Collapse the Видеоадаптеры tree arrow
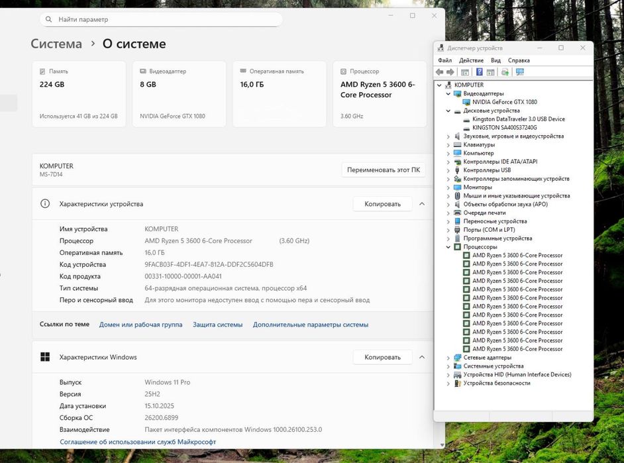The image size is (624, 463). [448, 94]
